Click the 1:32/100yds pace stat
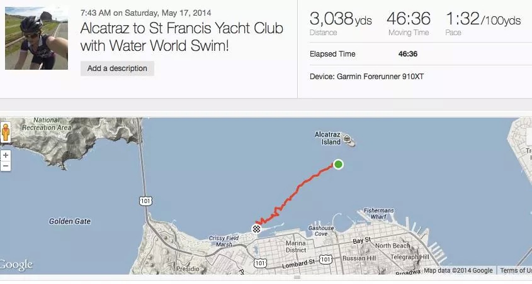 click(483, 19)
